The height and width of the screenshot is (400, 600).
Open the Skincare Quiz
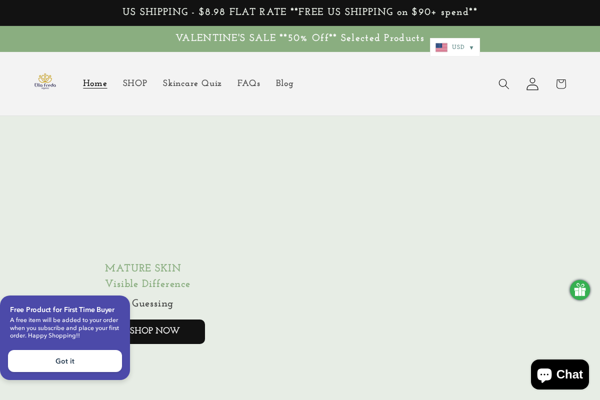click(192, 83)
